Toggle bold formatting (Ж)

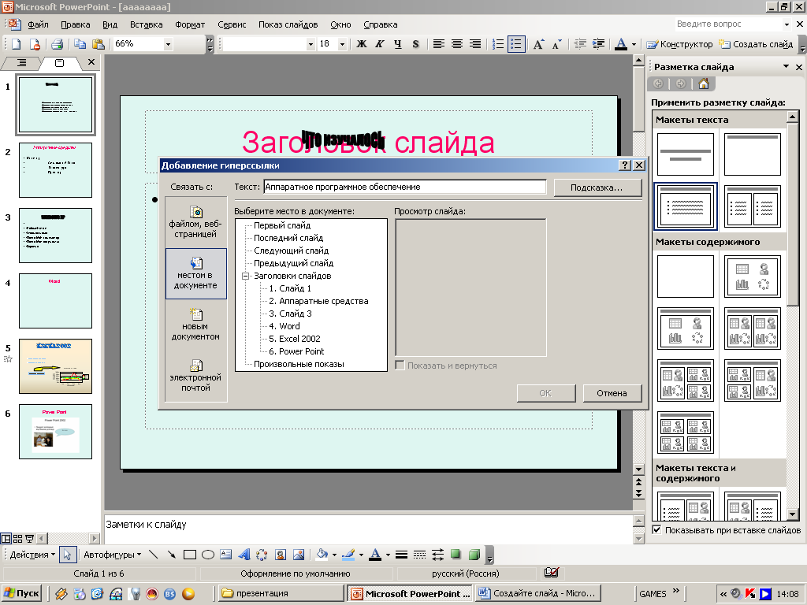click(362, 44)
